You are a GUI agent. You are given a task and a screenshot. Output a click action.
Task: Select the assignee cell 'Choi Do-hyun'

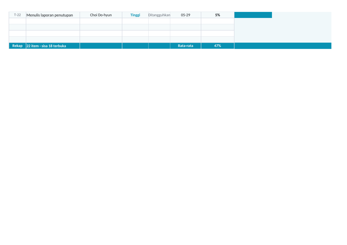(x=101, y=15)
